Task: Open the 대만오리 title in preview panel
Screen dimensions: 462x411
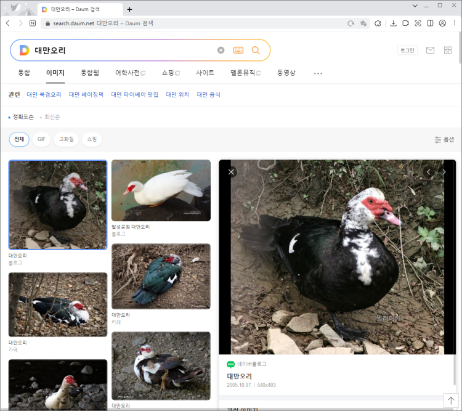Action: 239,376
